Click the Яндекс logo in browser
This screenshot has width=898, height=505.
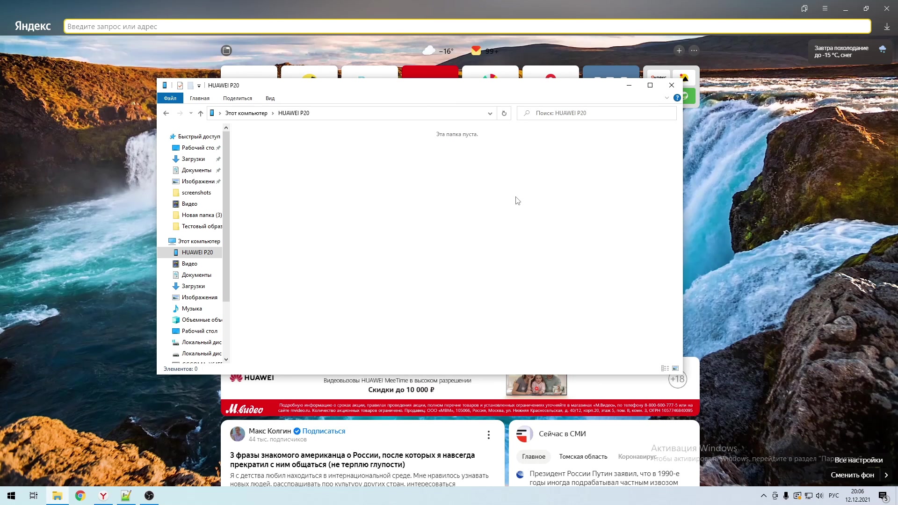[x=33, y=26]
